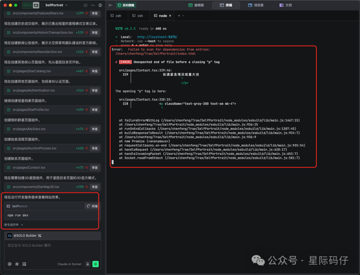Screen dimensions: 360x275
Task: Attach an image using the picture icon
Action: point(24,264)
